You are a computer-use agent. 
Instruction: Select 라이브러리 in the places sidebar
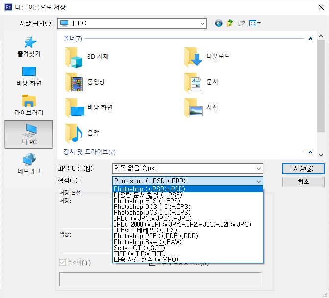pos(29,105)
